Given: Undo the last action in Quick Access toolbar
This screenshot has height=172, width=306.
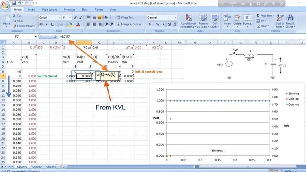Looking at the screenshot, I should [x=19, y=3].
